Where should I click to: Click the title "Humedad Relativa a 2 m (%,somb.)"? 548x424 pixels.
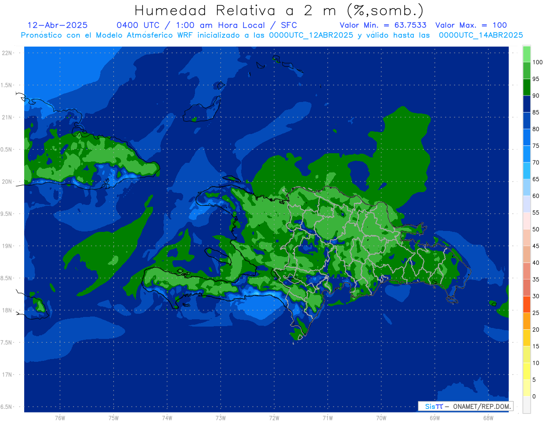[x=279, y=11]
